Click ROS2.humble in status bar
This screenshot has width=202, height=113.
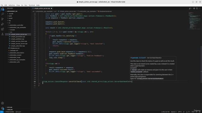(x=9, y=112)
